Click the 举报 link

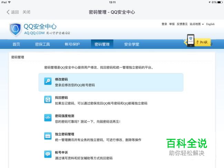click(x=172, y=24)
